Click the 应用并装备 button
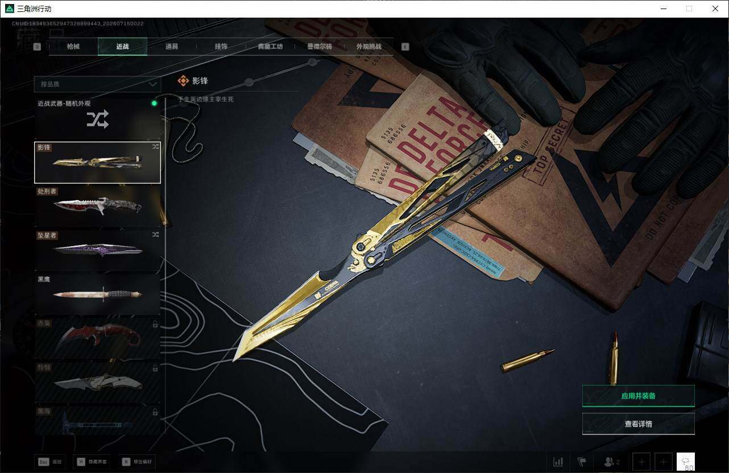729x473 pixels. [638, 396]
